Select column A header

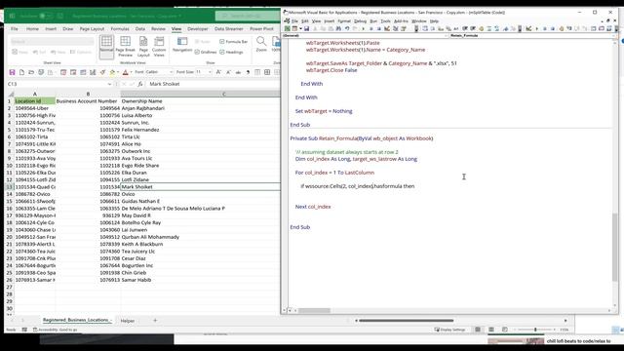tap(35, 94)
